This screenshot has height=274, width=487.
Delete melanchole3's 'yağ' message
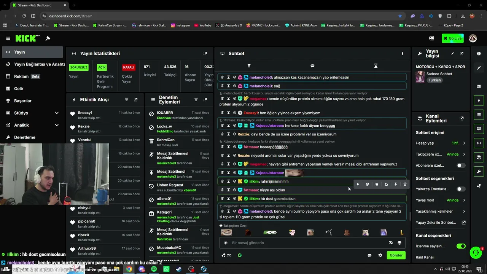coord(223,86)
